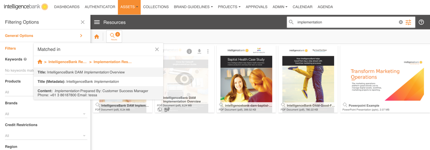The height and width of the screenshot is (150, 430).
Task: Open the Agenda page
Action: 325,7
